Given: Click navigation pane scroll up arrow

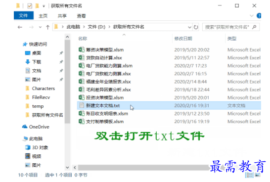Looking at the screenshot, I should tap(67, 37).
